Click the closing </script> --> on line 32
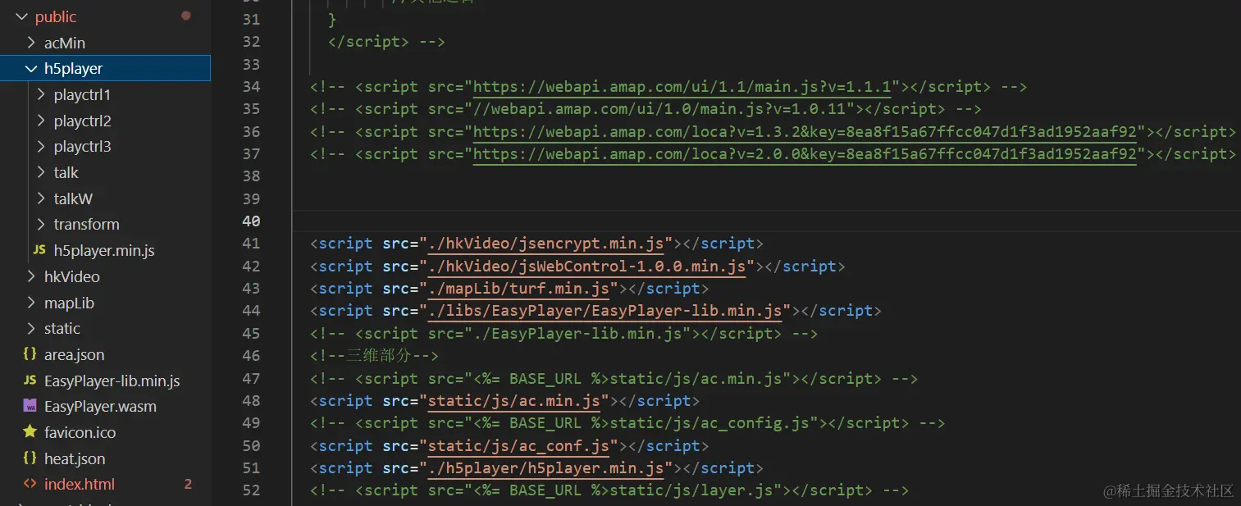 [x=386, y=42]
